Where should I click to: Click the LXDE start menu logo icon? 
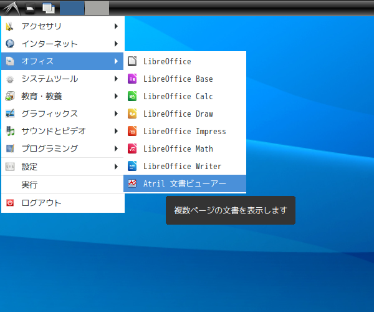[11, 8]
